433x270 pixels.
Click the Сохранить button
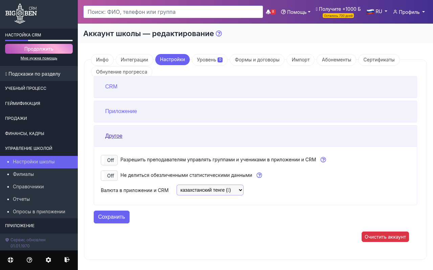click(x=111, y=217)
